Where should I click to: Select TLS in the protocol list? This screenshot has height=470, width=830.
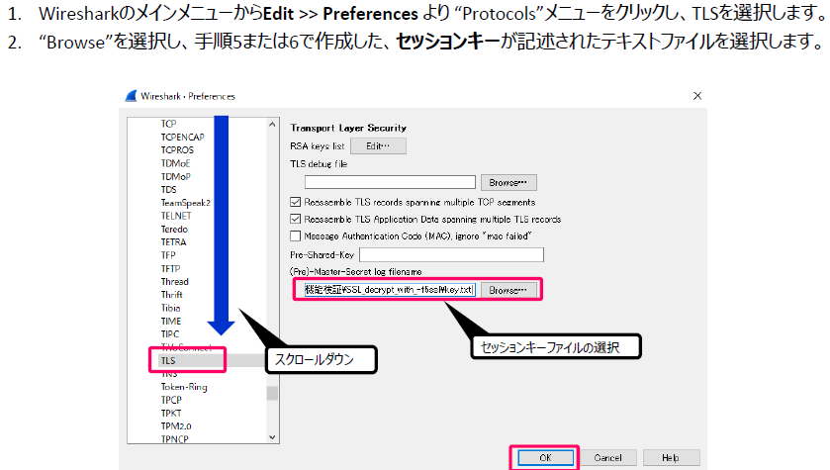pyautogui.click(x=168, y=360)
